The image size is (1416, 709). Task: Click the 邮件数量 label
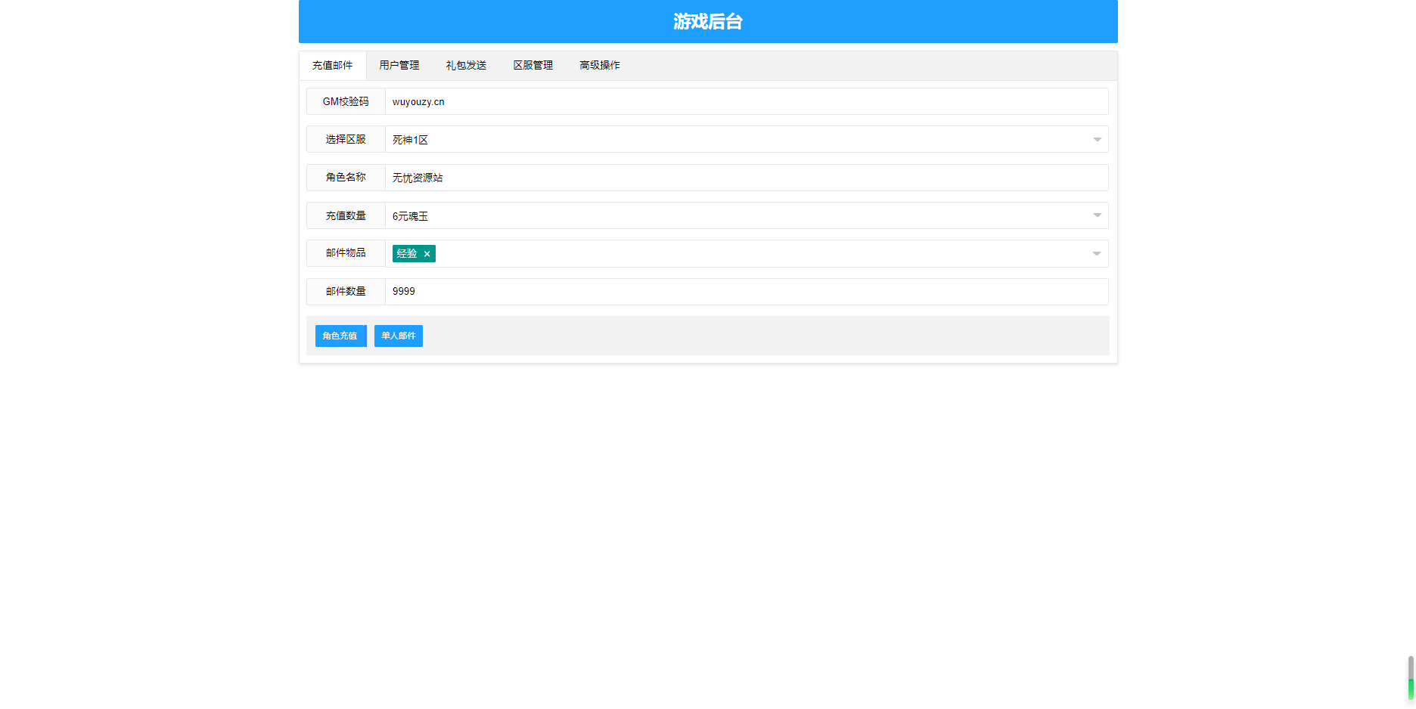coord(346,292)
